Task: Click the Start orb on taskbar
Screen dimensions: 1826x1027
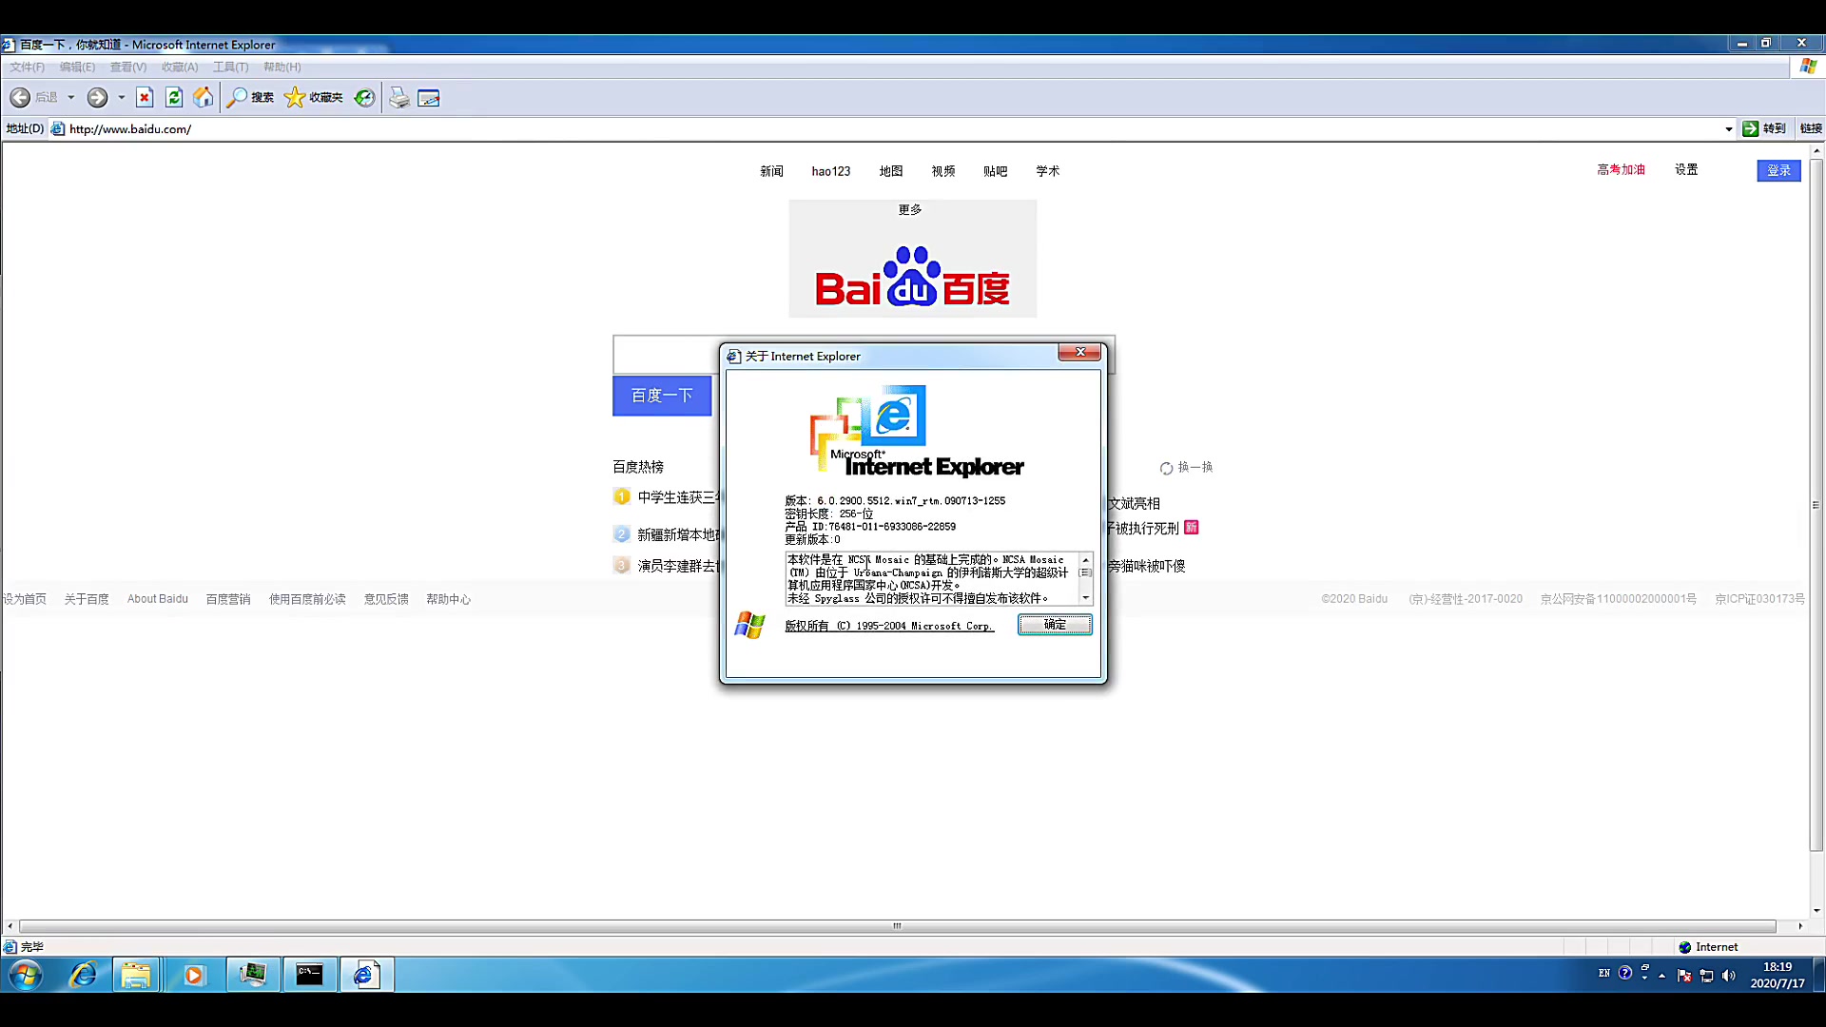Action: pyautogui.click(x=26, y=975)
